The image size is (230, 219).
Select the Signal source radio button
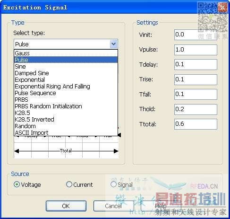point(113,184)
